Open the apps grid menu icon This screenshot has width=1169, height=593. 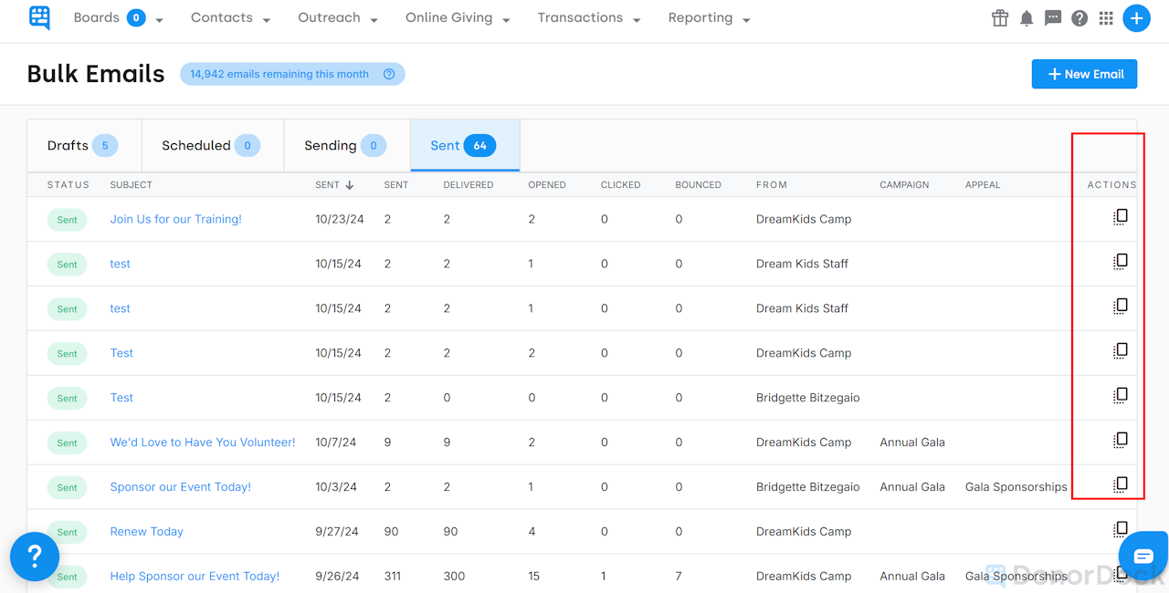1106,18
